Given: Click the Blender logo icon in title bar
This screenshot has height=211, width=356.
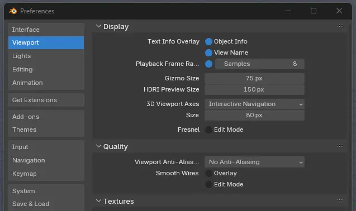Looking at the screenshot, I should (x=13, y=11).
